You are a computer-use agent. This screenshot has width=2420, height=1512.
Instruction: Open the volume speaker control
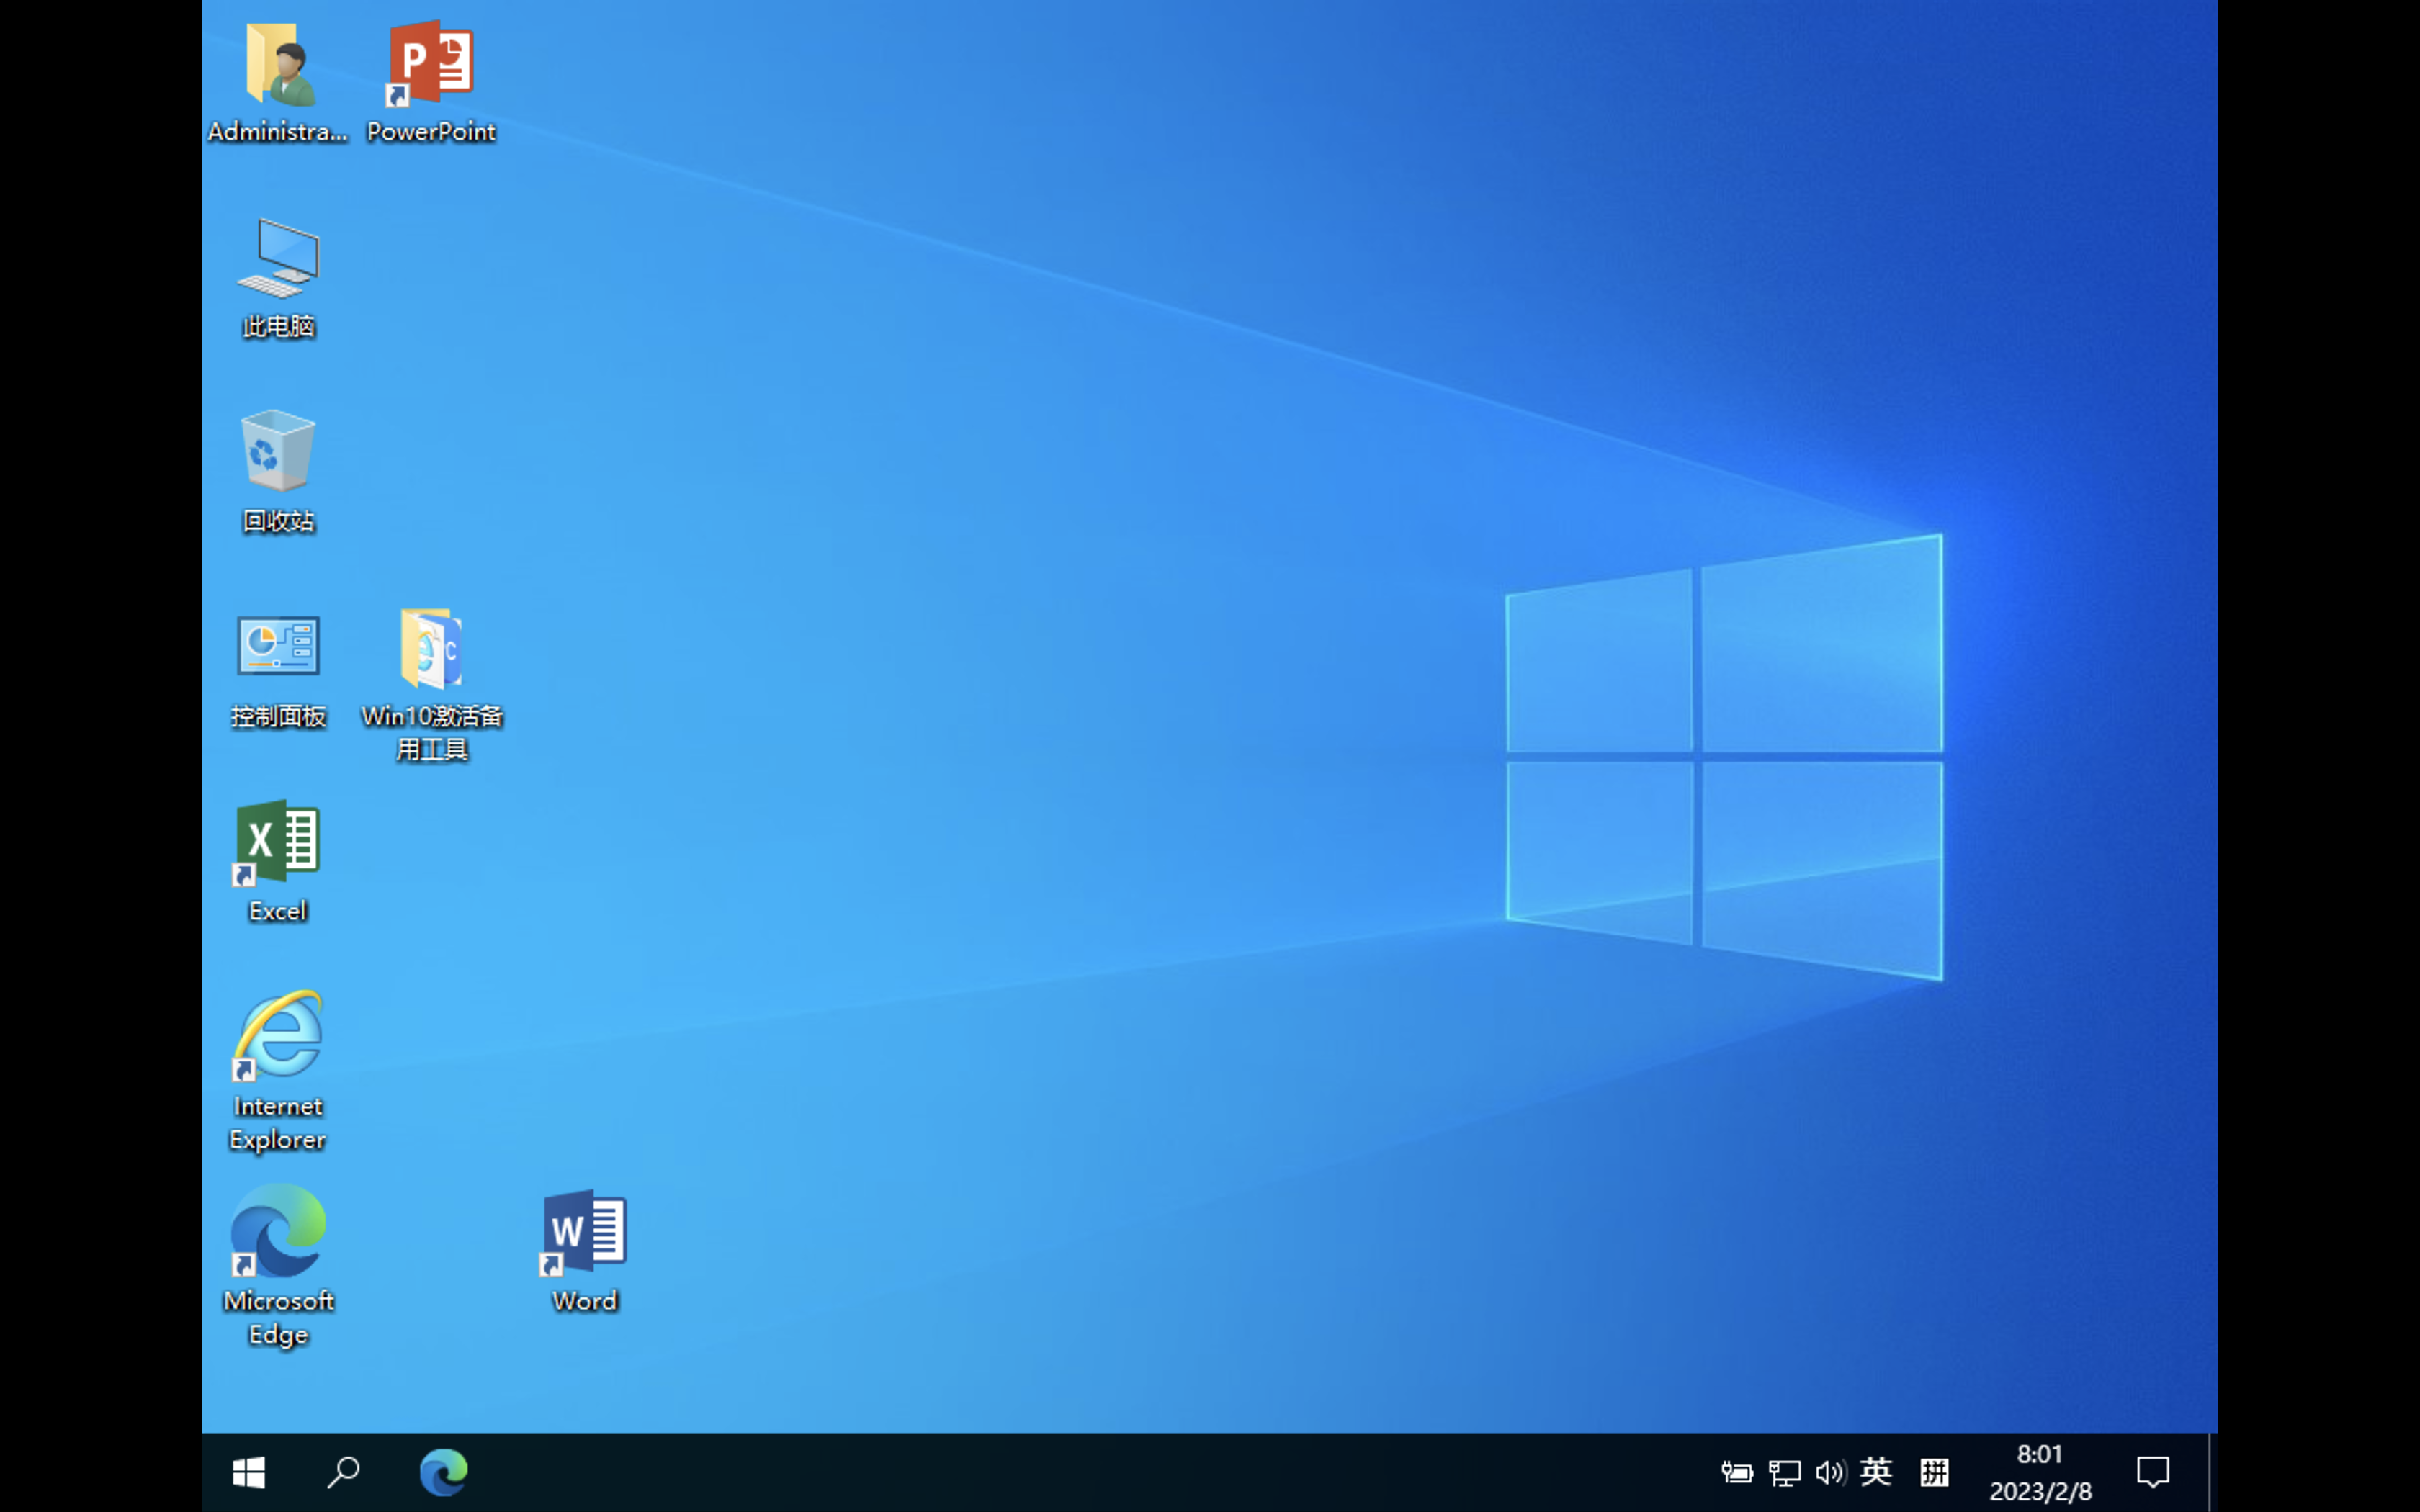click(x=1830, y=1472)
